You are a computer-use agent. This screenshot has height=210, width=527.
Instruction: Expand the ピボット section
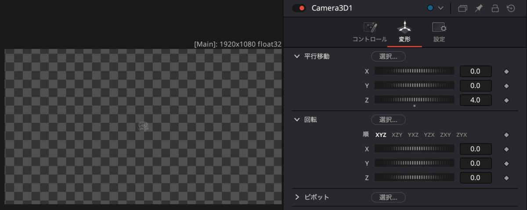tap(297, 197)
